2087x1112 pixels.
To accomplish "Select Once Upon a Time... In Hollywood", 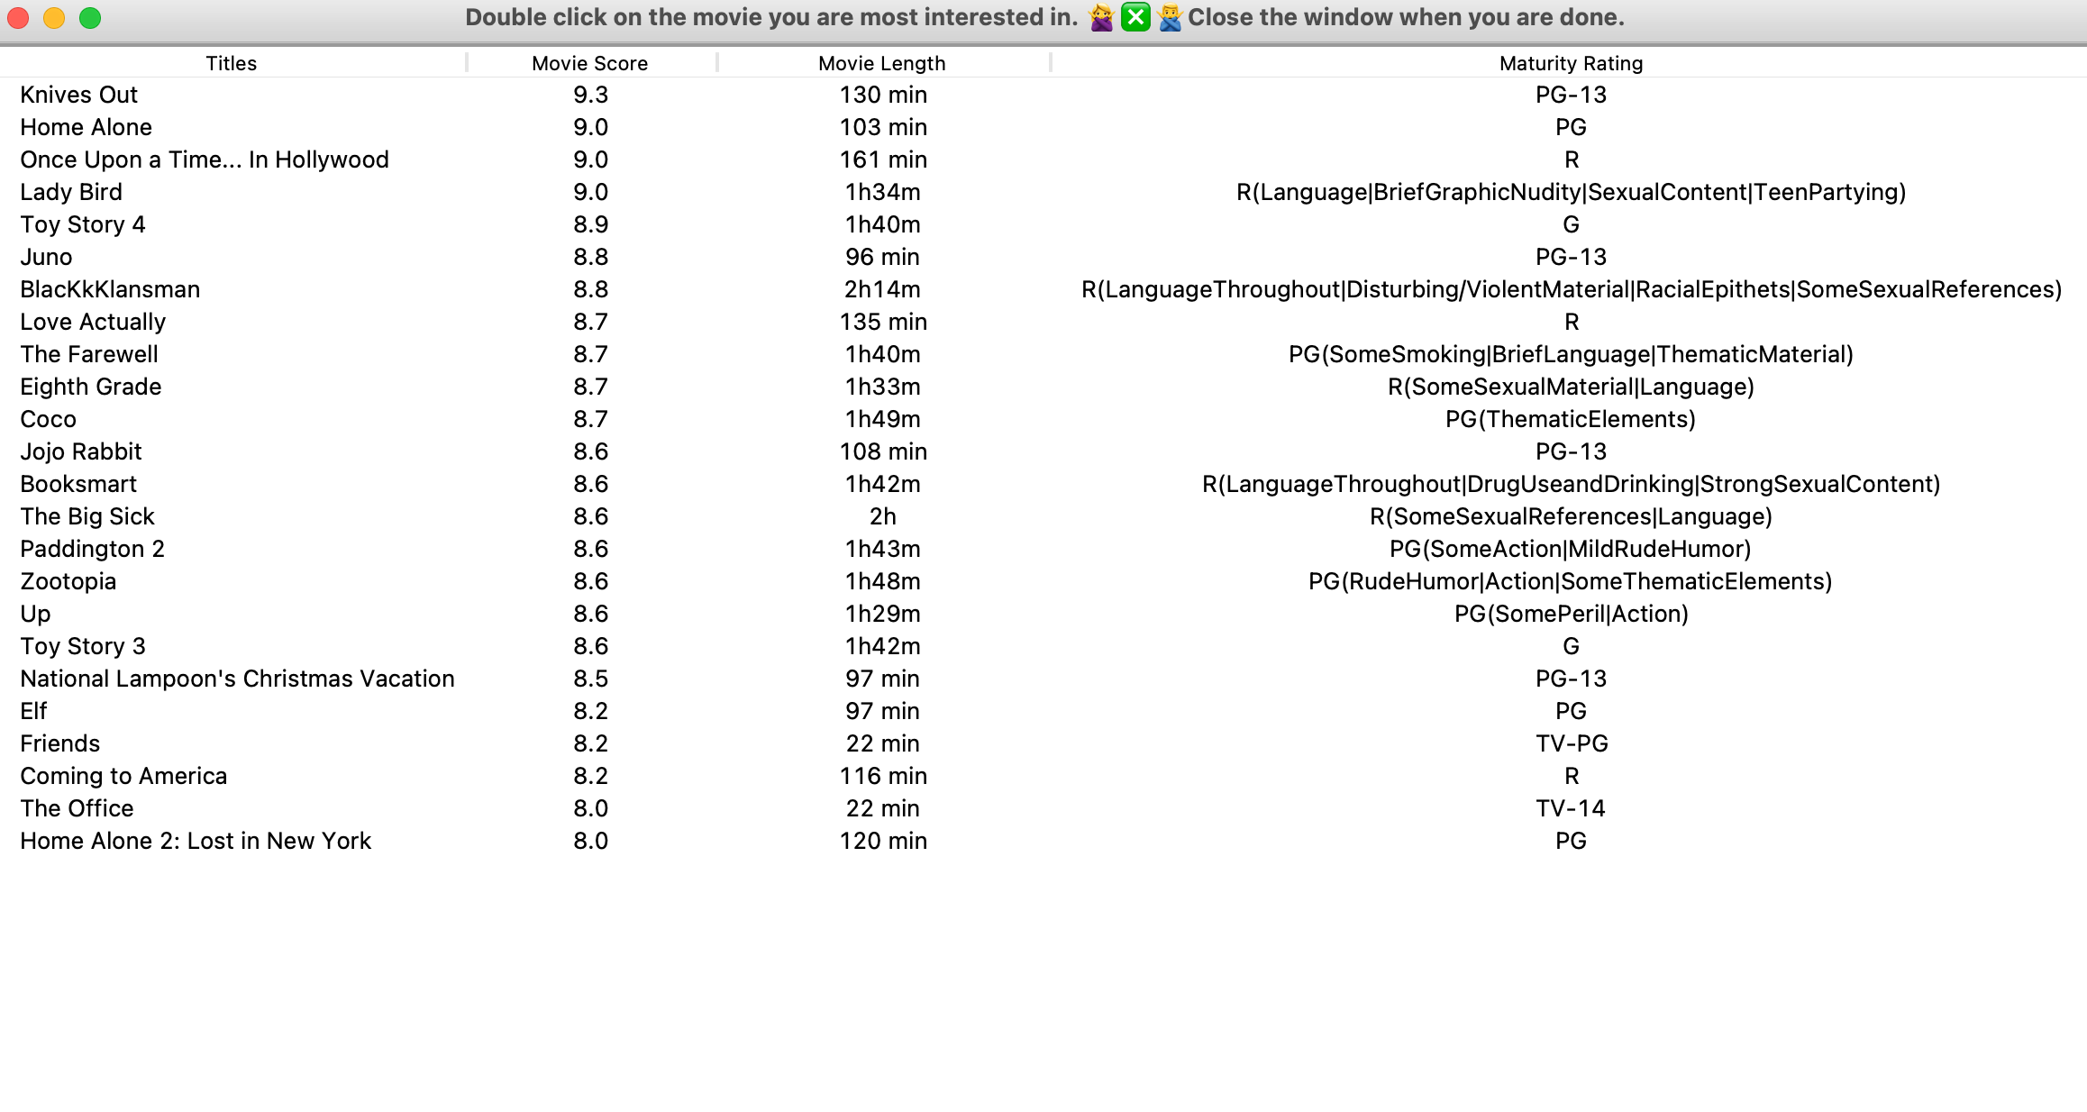I will (205, 160).
